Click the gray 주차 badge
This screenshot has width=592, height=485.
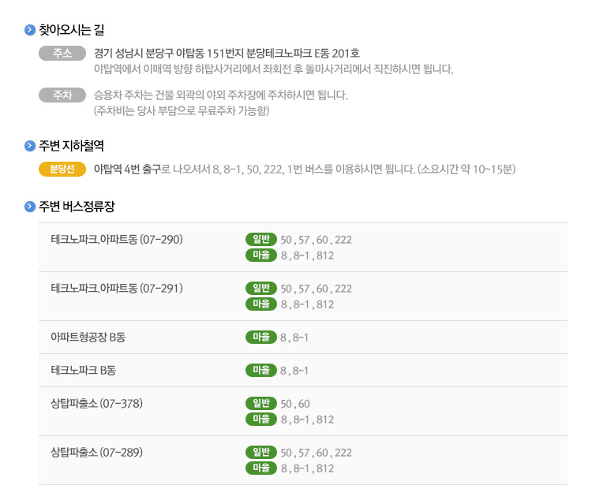[x=62, y=95]
